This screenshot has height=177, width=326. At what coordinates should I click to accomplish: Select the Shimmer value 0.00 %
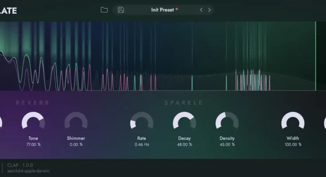[x=76, y=144]
